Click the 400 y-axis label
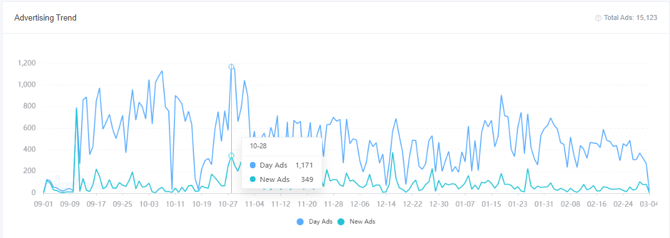The width and height of the screenshot is (670, 238). (x=30, y=150)
